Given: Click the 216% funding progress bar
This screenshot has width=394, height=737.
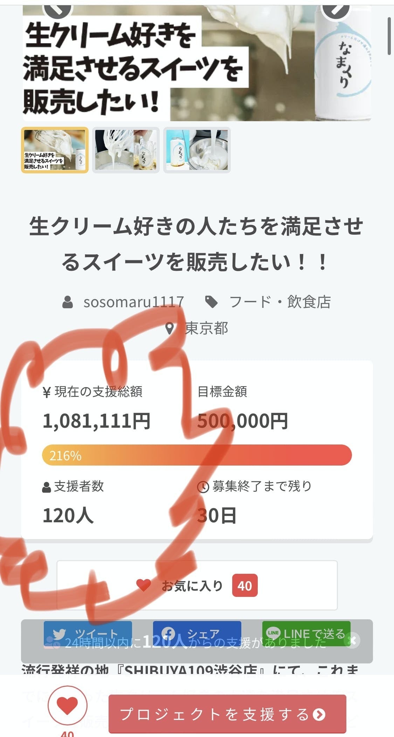Looking at the screenshot, I should 197,455.
